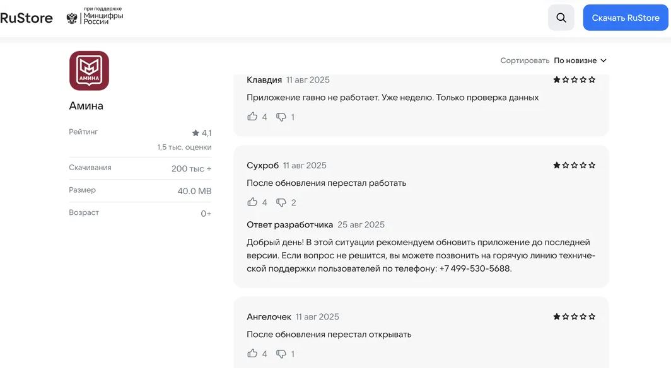The image size is (671, 368).
Task: Click reviewer name Ангелочек
Action: tap(269, 316)
